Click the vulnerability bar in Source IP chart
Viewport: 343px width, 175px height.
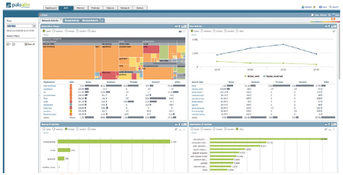[114, 142]
